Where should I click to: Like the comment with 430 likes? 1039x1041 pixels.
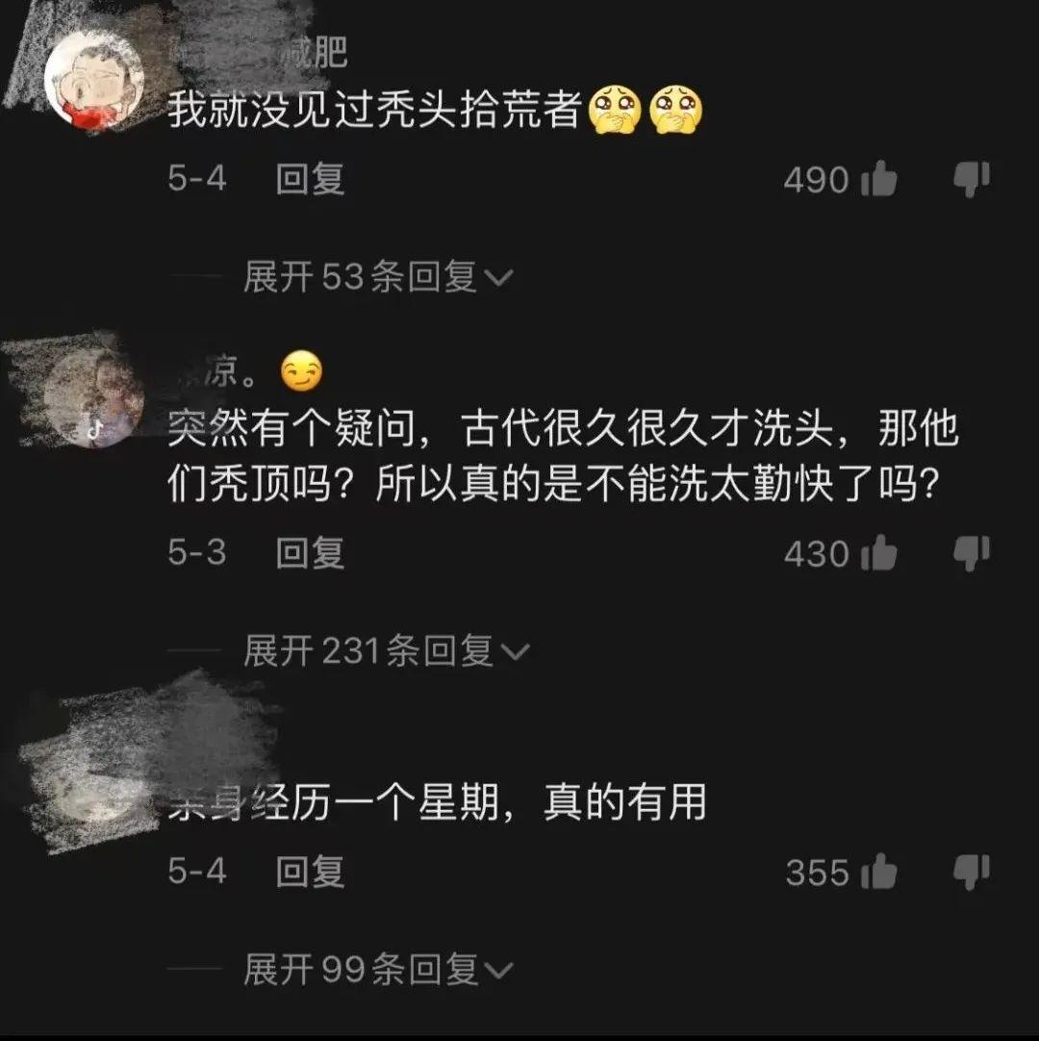pyautogui.click(x=879, y=552)
